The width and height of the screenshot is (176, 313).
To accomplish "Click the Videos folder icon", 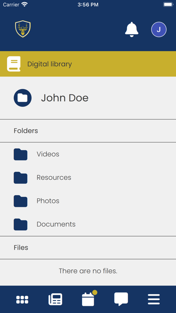I will (x=21, y=154).
